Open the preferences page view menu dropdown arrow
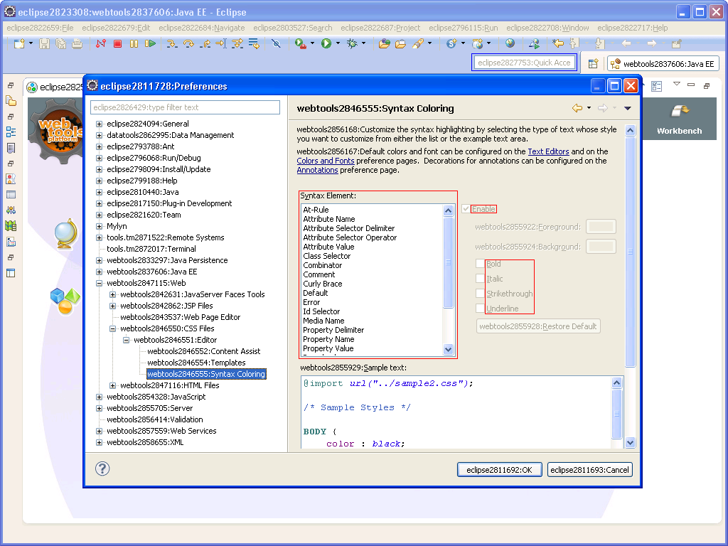The height and width of the screenshot is (546, 728). [627, 108]
